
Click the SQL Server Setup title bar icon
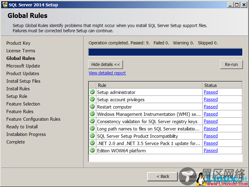(x=5, y=5)
